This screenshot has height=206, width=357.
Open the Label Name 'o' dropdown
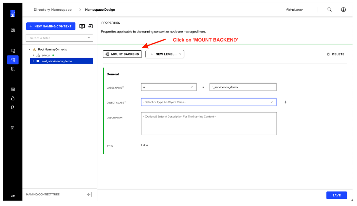pyautogui.click(x=169, y=87)
